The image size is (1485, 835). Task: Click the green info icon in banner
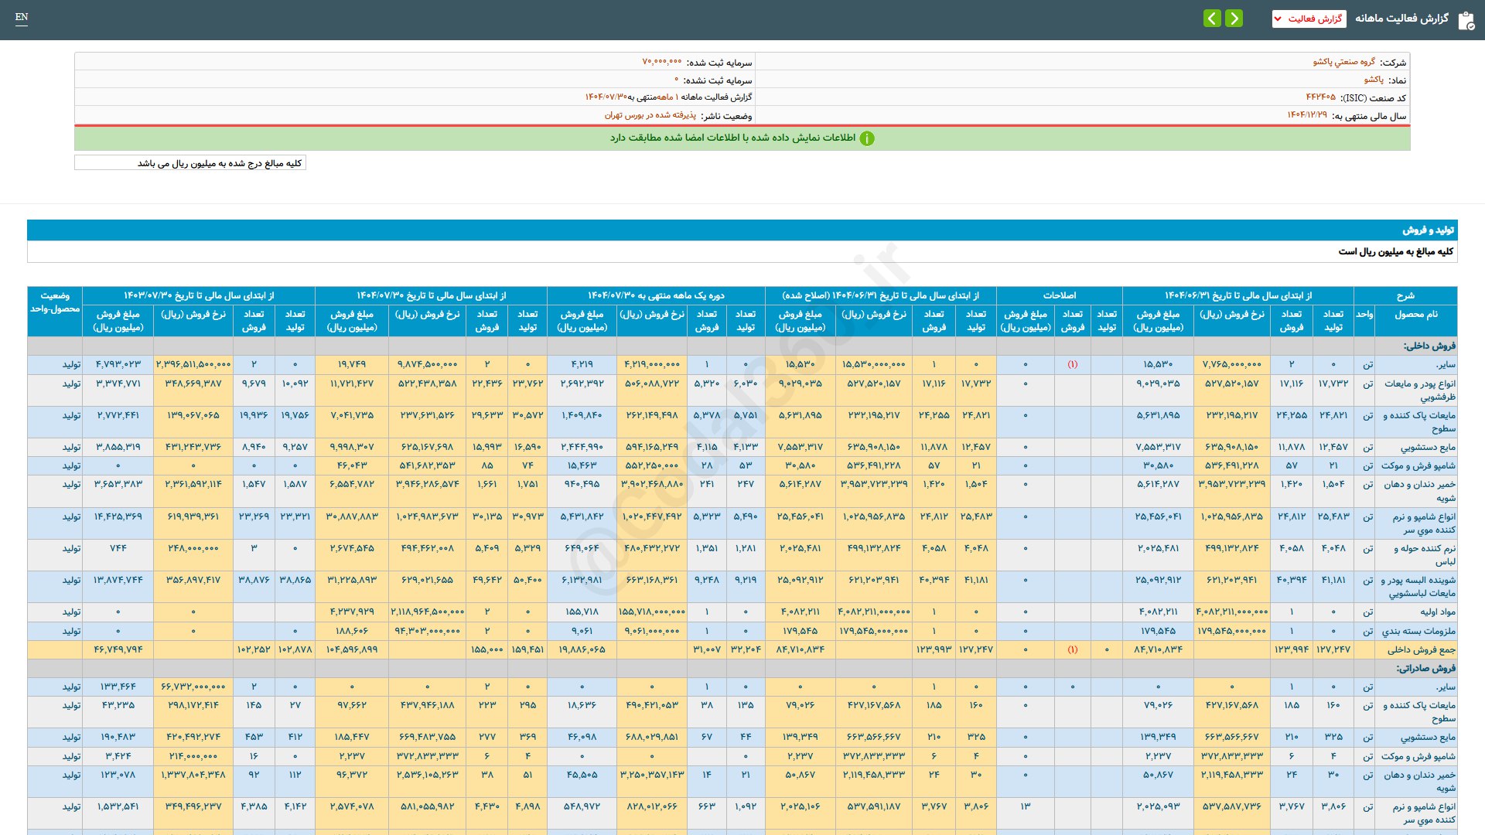tap(867, 138)
